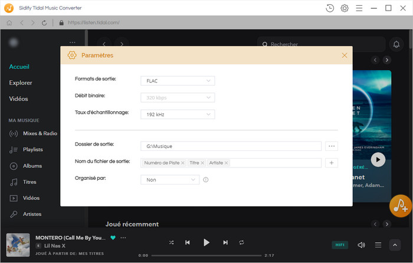Open the Taux d'échantillonnage dropdown
Viewport: 413px width, 263px height.
pos(178,114)
